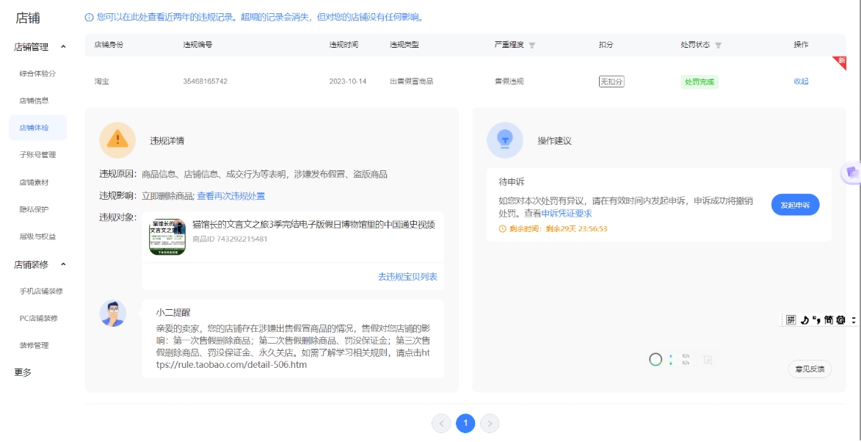Click the purple floating assistant icon

click(851, 172)
